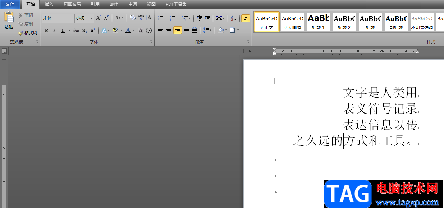Viewport: 444px width, 208px height.
Task: Open the phonetic guide (wén) tool
Action: [141, 18]
